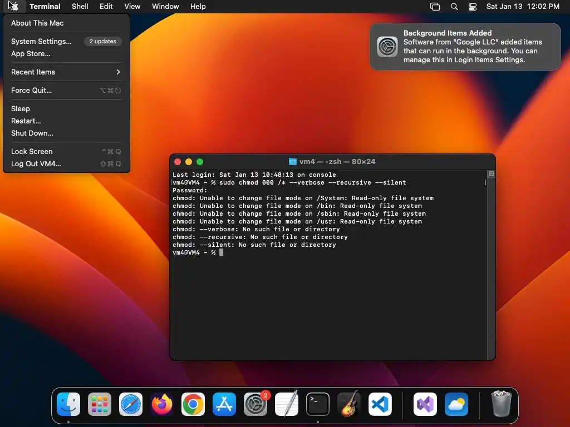This screenshot has width=570, height=427.
Task: Click the Stage Manager menu bar icon
Action: pyautogui.click(x=435, y=7)
